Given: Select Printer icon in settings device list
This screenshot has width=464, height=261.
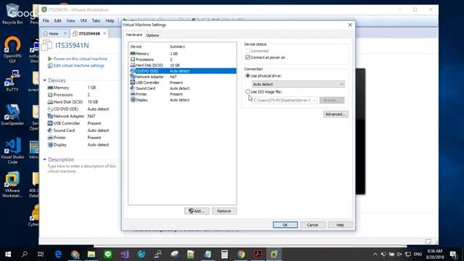Looking at the screenshot, I should (x=133, y=94).
